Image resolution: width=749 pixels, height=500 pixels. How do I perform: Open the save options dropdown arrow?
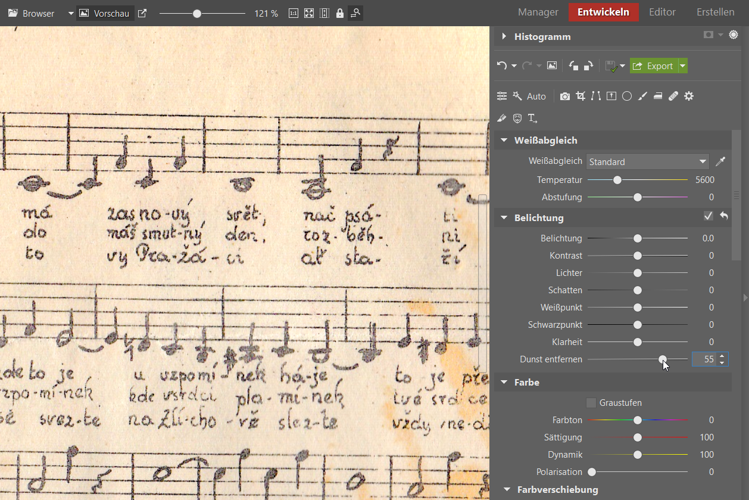point(622,66)
